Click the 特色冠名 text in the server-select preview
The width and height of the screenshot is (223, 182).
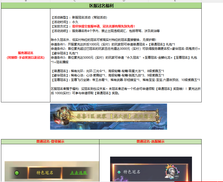[x=132, y=172]
